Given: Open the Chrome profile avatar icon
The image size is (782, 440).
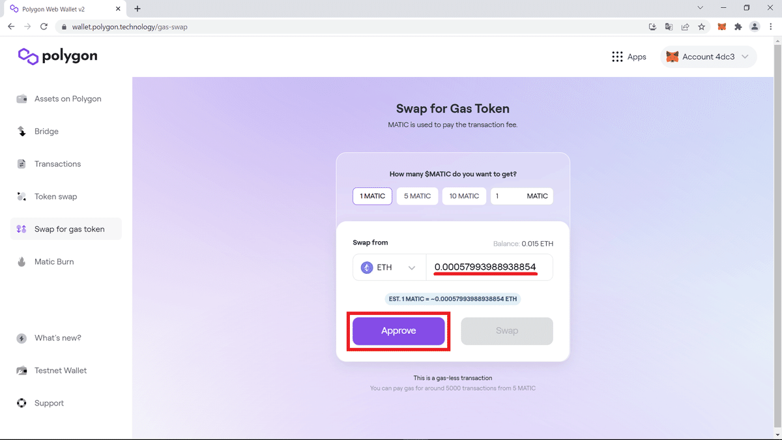Looking at the screenshot, I should pyautogui.click(x=755, y=27).
